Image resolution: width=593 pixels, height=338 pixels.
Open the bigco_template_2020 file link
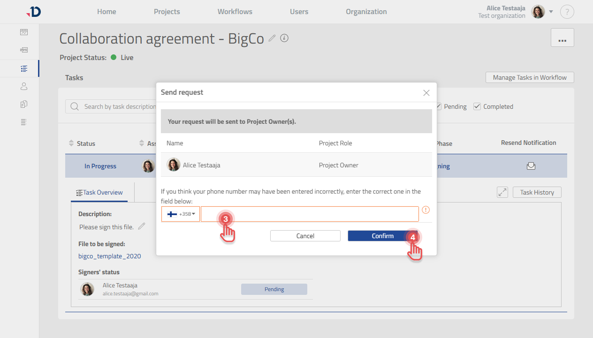[x=110, y=256]
